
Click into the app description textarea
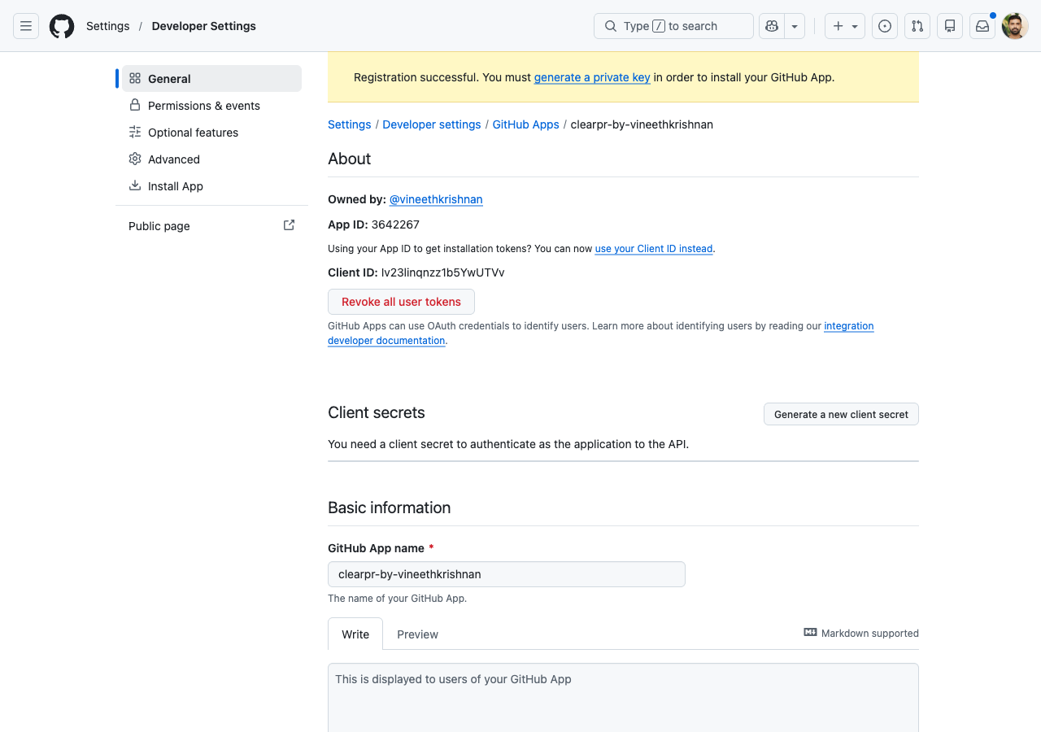click(x=623, y=698)
